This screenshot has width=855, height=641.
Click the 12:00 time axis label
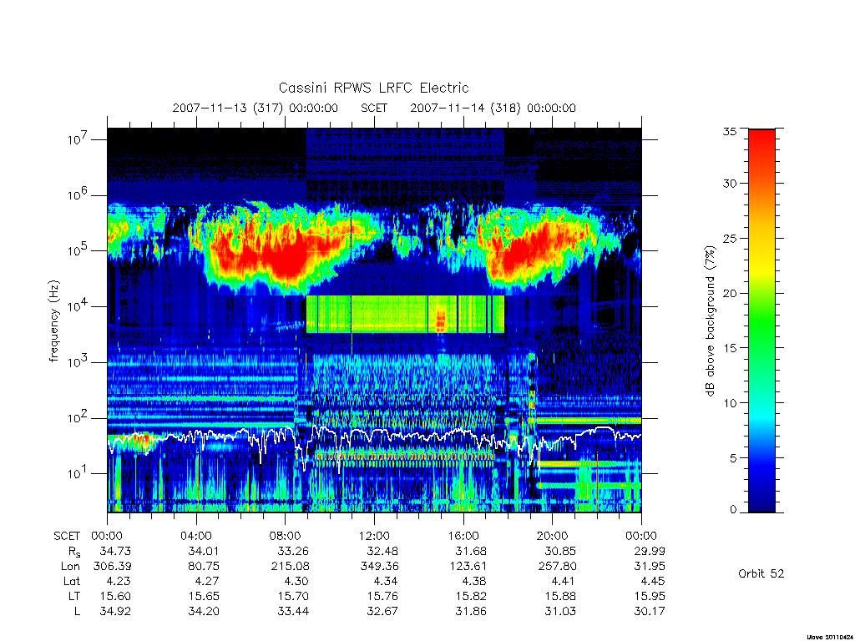click(374, 536)
